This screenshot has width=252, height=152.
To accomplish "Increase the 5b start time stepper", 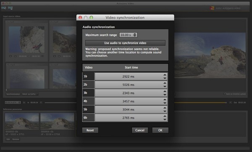I will pos(165,108).
